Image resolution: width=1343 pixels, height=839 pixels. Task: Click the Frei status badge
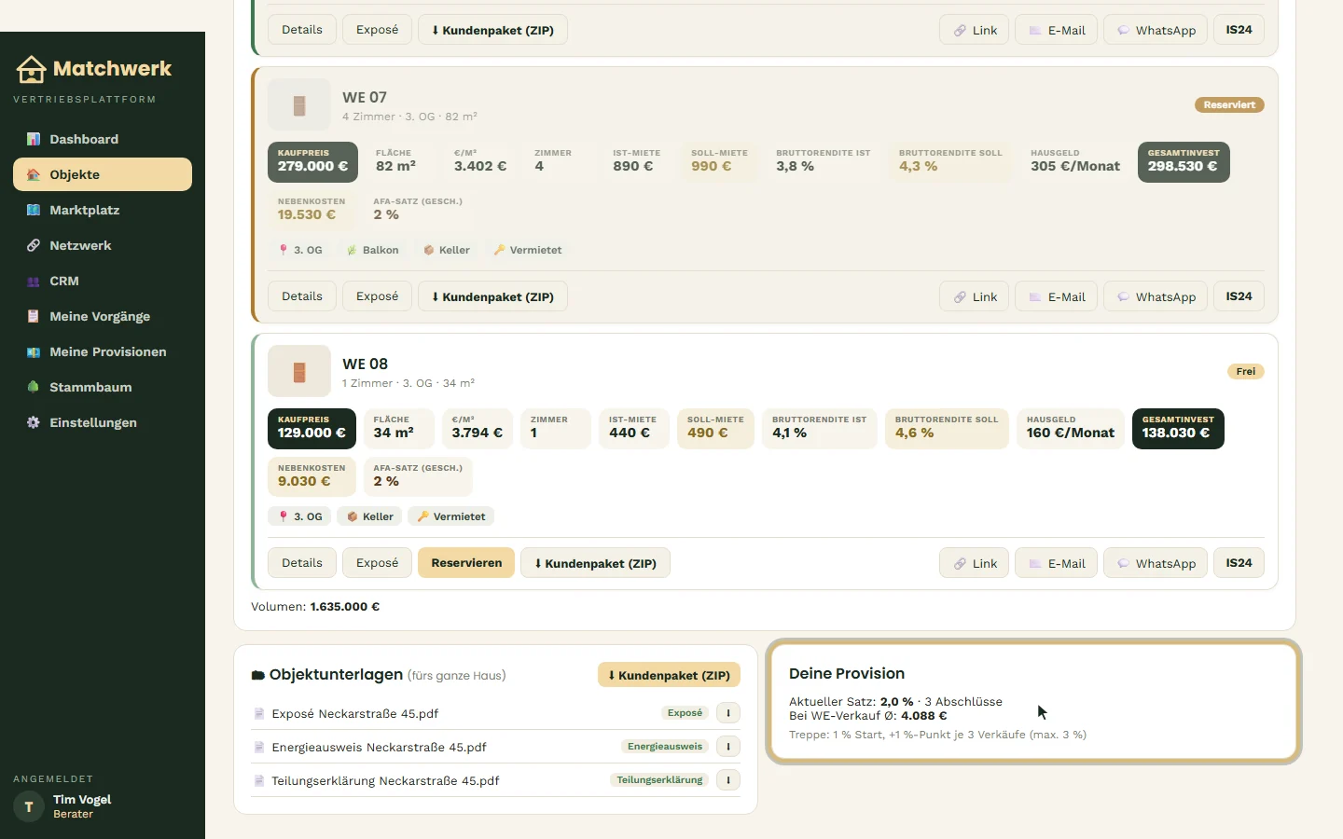coord(1245,372)
